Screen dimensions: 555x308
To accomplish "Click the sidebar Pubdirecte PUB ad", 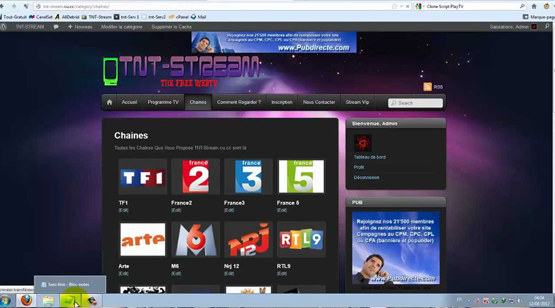I will pyautogui.click(x=396, y=248).
